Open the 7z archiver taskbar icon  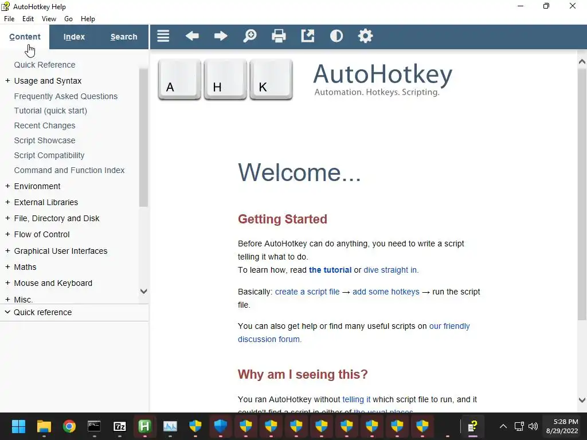[119, 426]
